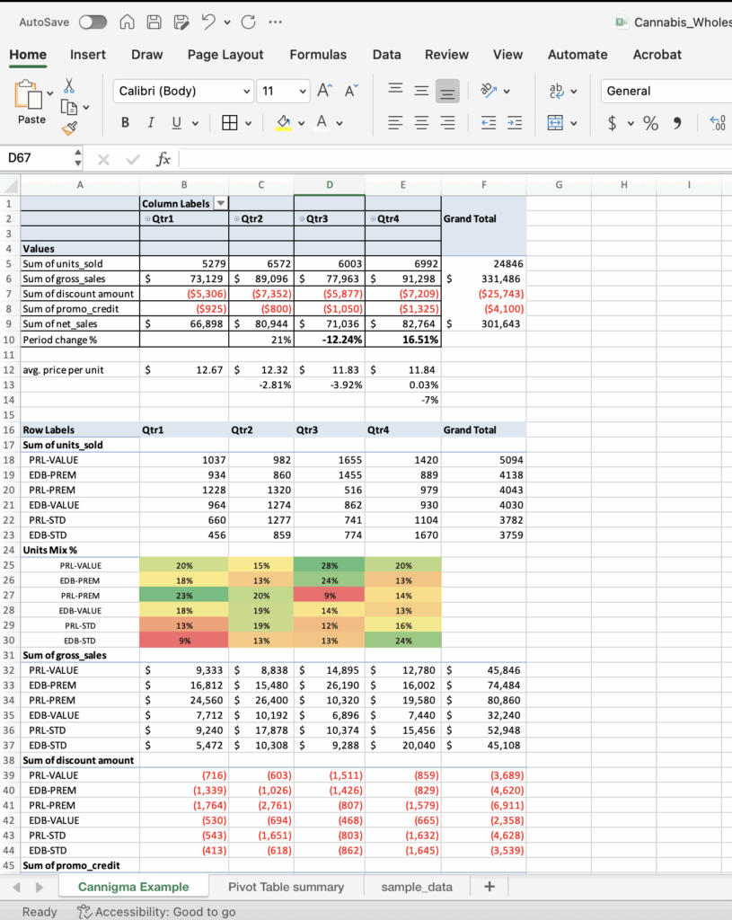
Task: Click the Save icon in title bar
Action: point(154,22)
